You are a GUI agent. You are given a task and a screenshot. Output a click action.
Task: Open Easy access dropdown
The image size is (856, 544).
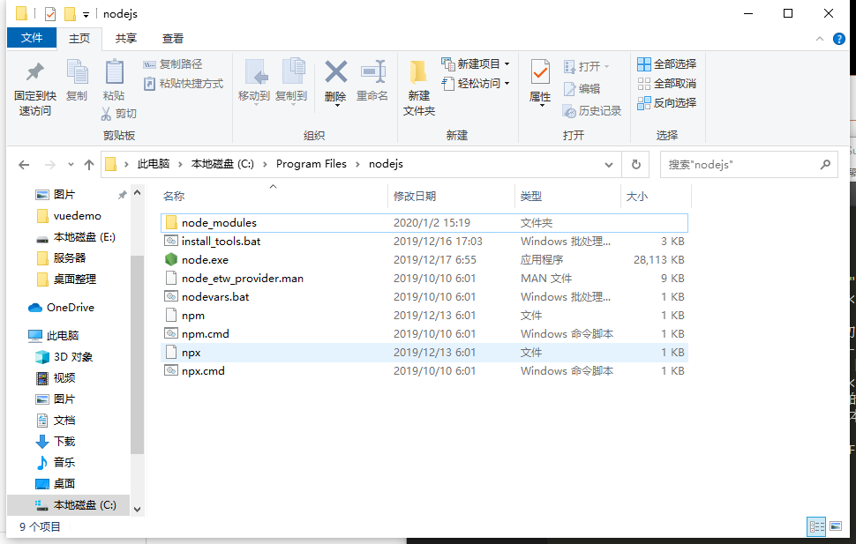[476, 84]
